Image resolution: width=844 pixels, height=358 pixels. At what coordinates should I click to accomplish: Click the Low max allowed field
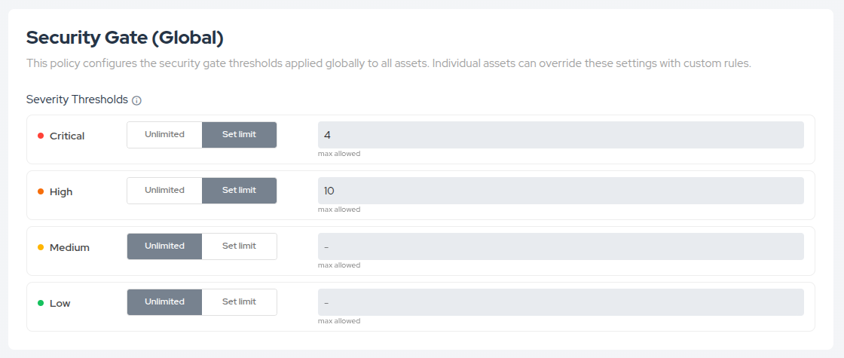coord(561,302)
